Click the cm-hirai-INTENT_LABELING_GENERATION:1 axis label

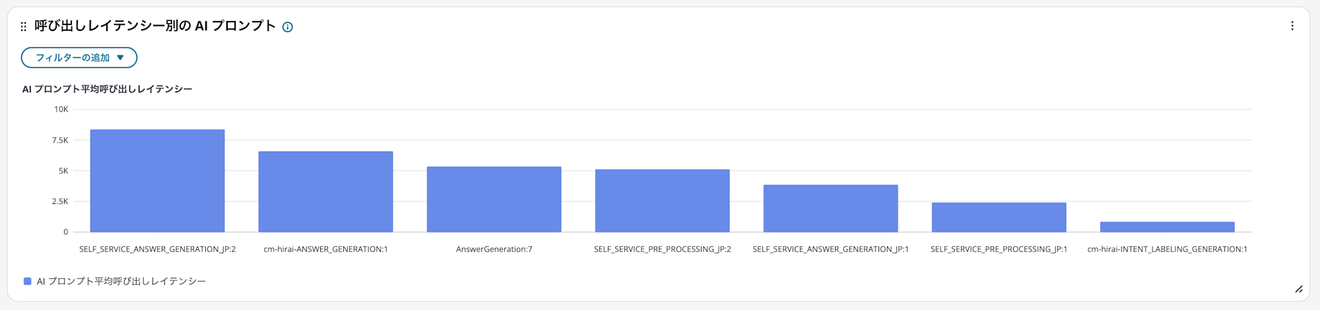pos(1167,249)
